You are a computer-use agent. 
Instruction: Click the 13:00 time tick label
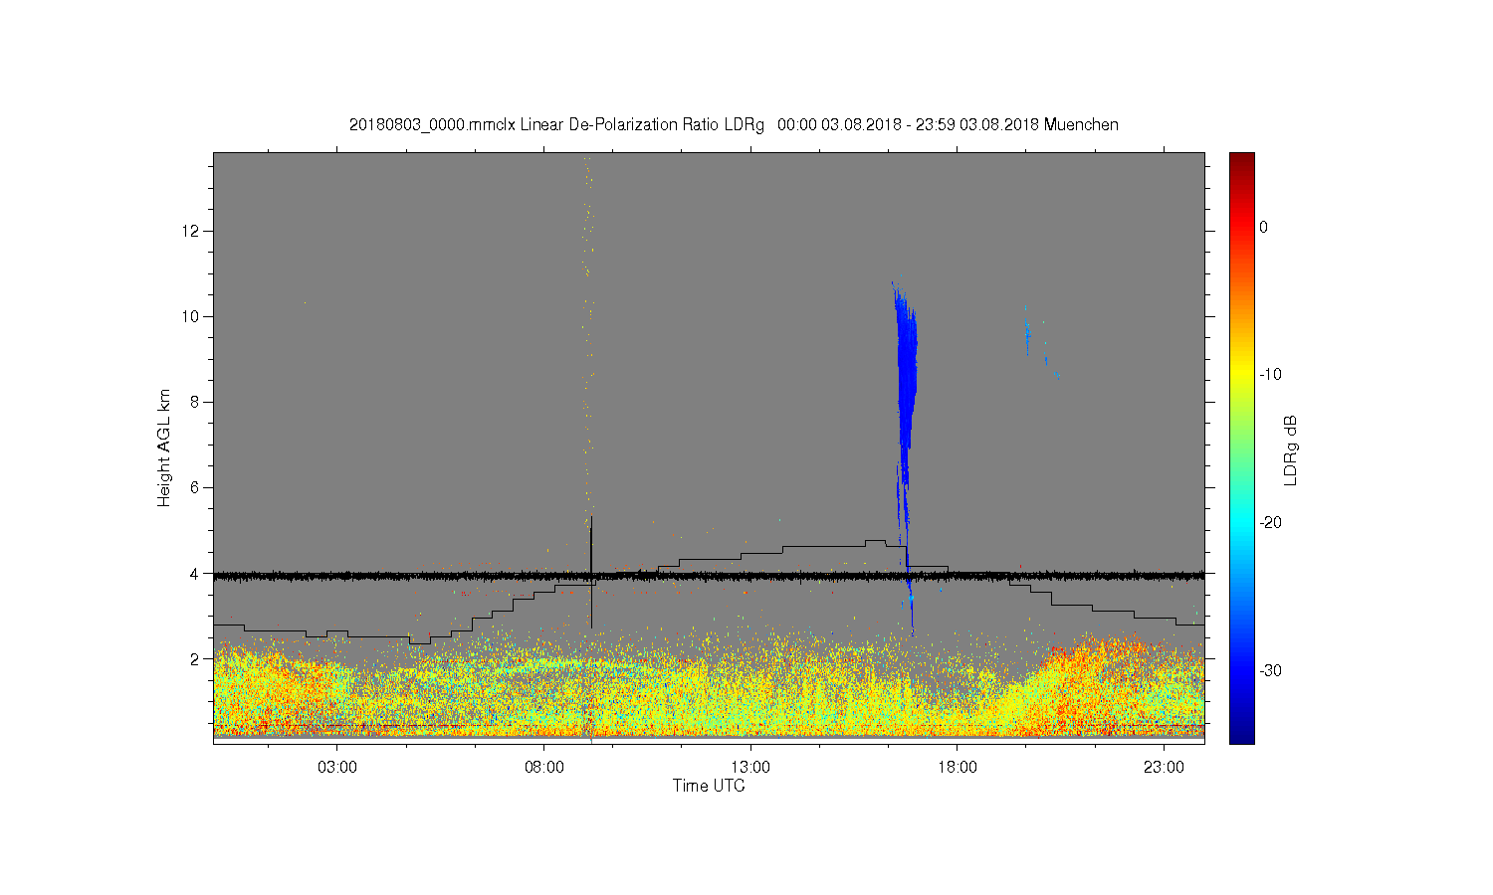coord(750,768)
